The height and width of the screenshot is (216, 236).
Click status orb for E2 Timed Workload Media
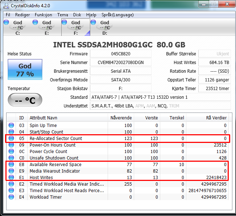[x=11, y=184]
